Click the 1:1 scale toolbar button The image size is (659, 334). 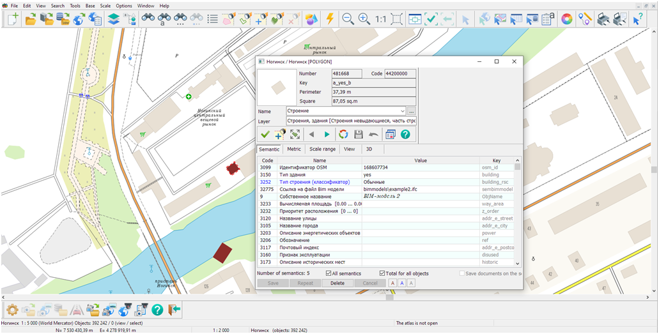pyautogui.click(x=380, y=19)
